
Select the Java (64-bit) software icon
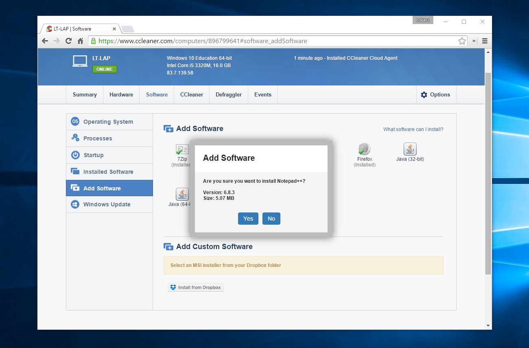(x=182, y=194)
